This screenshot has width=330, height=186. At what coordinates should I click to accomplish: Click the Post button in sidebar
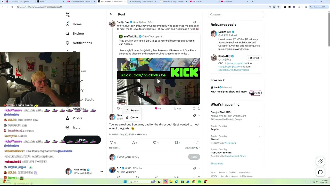(x=82, y=140)
